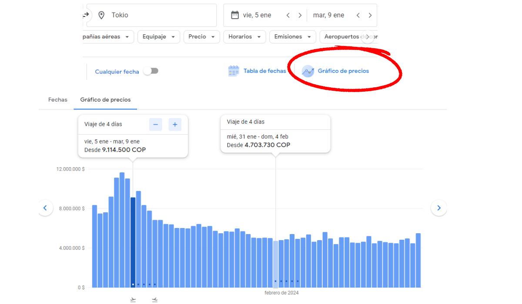Select the Gráfico de precios tab
This screenshot has width=522, height=304.
[x=105, y=100]
